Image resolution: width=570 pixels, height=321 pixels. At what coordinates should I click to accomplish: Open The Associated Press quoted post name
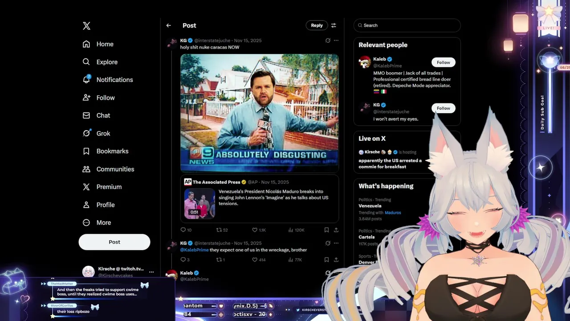[x=216, y=182]
